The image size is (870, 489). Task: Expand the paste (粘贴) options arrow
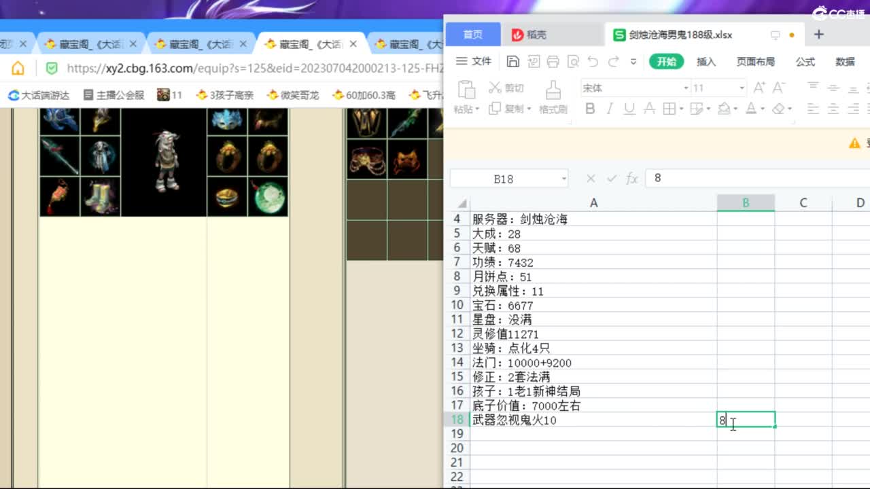(x=477, y=109)
